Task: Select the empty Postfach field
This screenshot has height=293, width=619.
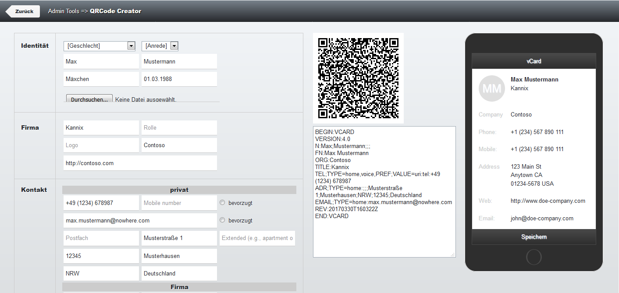Action: point(101,238)
